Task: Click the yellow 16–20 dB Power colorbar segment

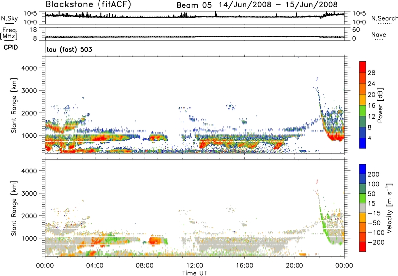Action: (363, 100)
